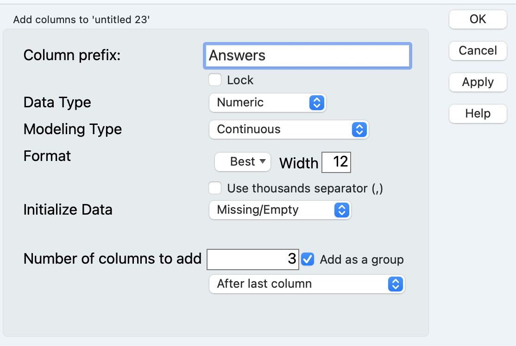
Task: Open the Format Best menu
Action: point(242,162)
